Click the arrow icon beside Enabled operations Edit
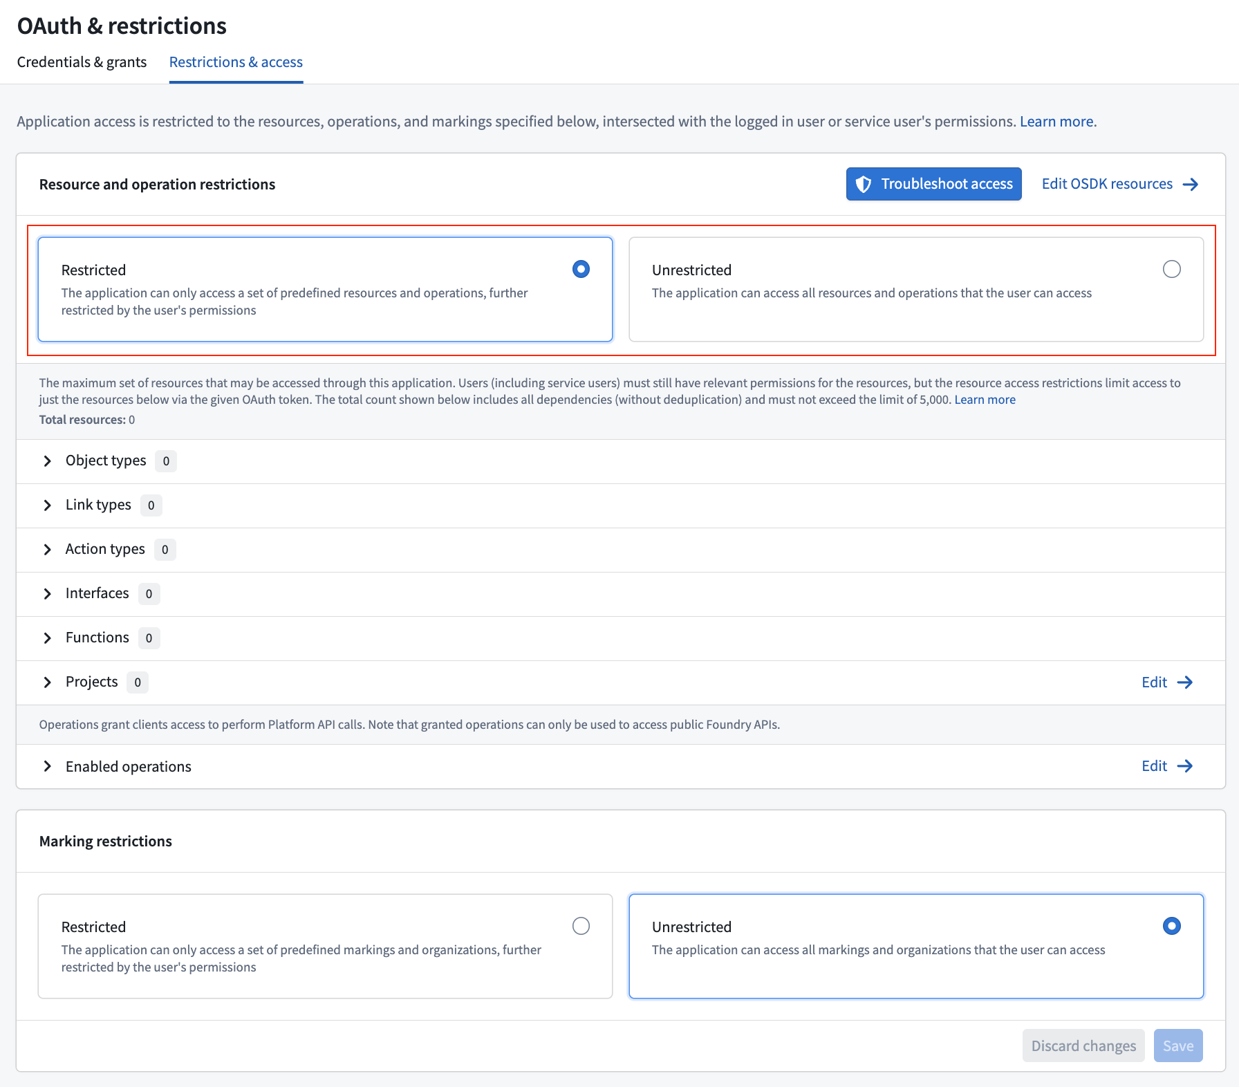The width and height of the screenshot is (1239, 1087). (x=1185, y=766)
